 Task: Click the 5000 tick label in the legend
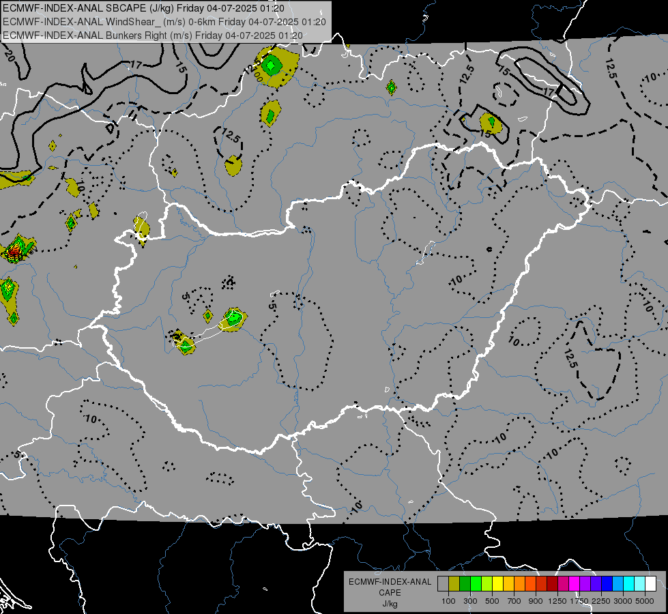point(645,601)
